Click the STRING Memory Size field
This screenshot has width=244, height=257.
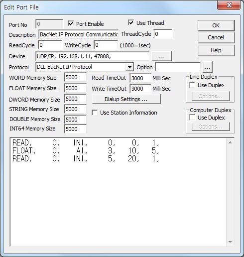tap(75, 109)
